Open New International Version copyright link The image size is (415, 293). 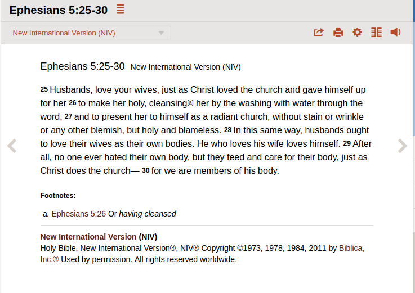coord(88,237)
